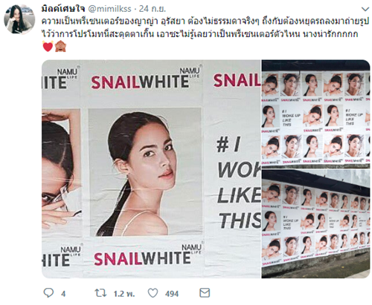Click the reply count 4
Viewport: 372px width, 305px height.
click(x=63, y=294)
